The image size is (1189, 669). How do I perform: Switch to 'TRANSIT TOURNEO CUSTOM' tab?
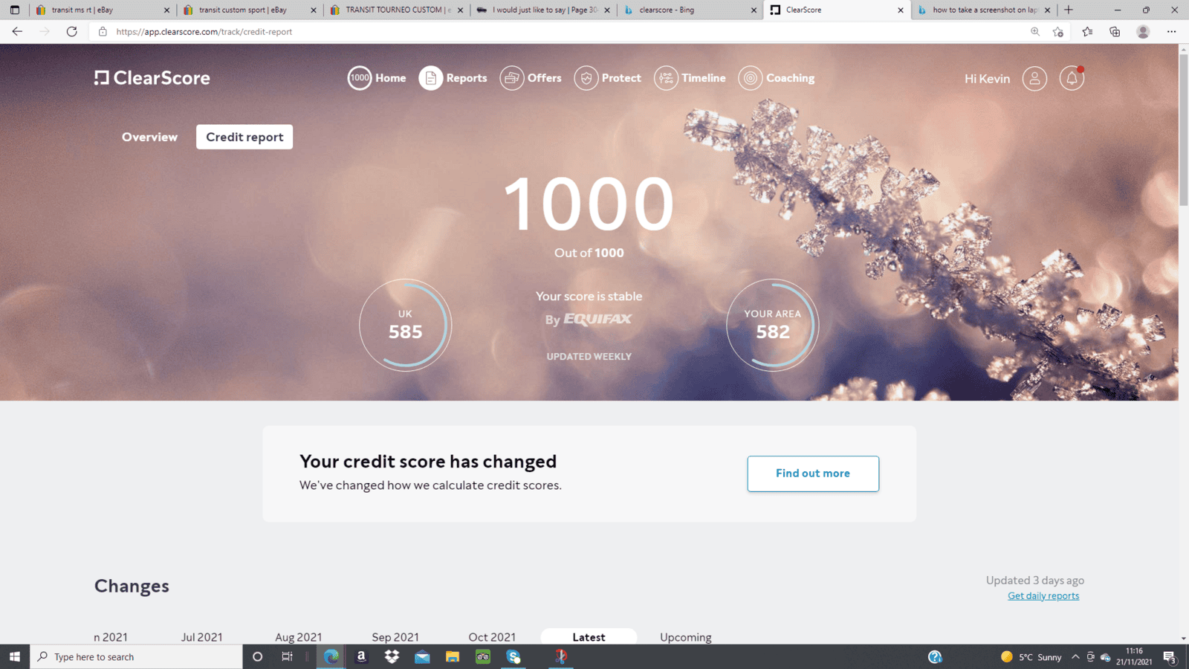tap(398, 10)
